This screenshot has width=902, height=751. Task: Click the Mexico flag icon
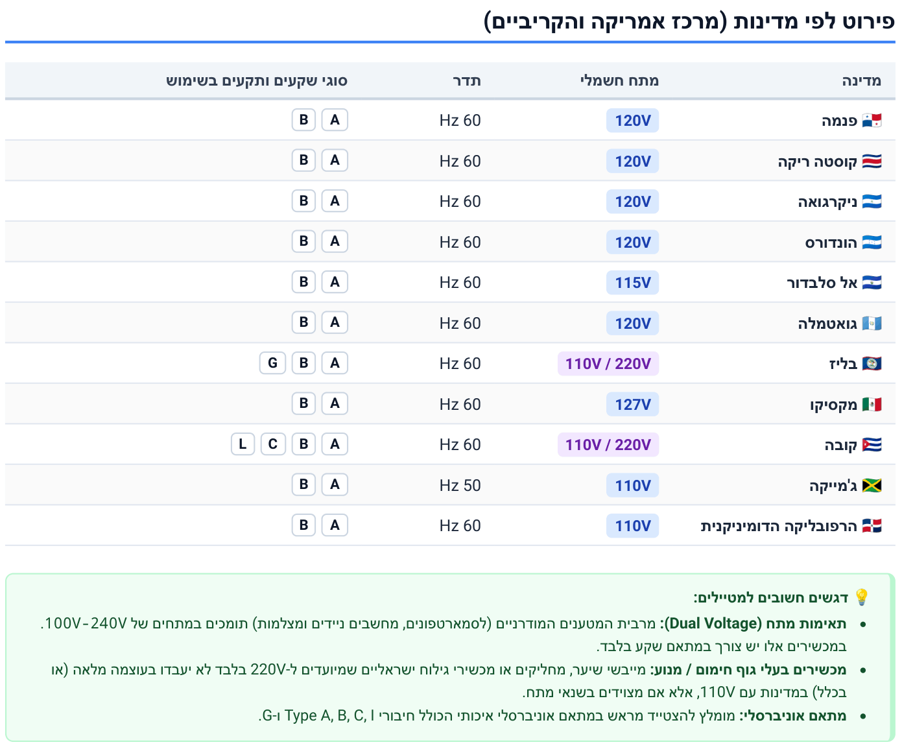[x=872, y=405]
